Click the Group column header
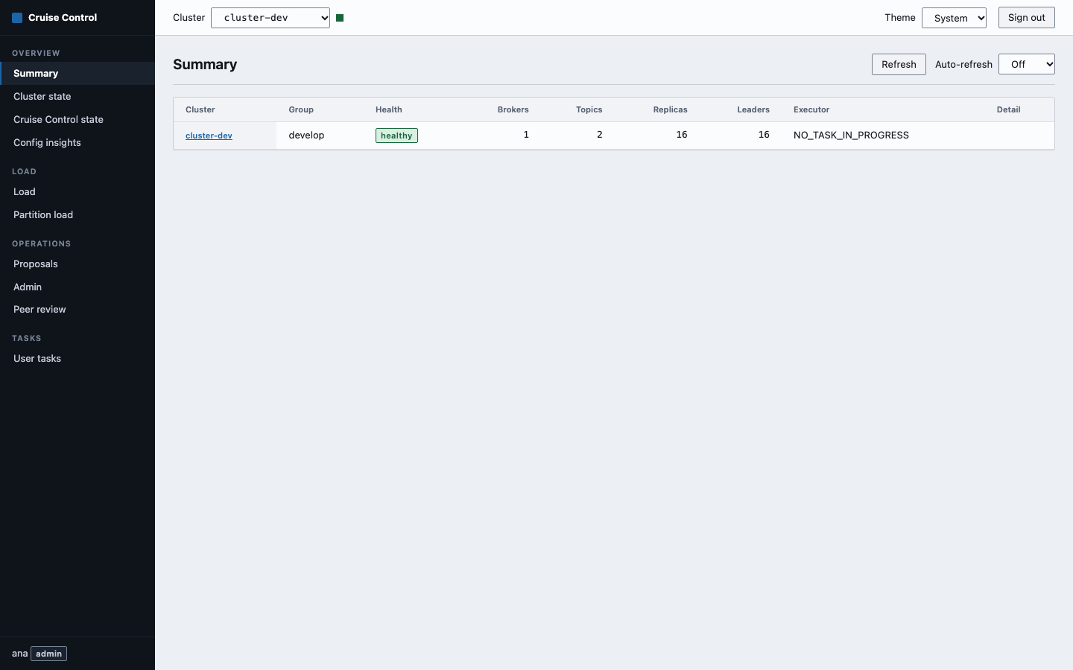This screenshot has width=1073, height=670. click(301, 109)
